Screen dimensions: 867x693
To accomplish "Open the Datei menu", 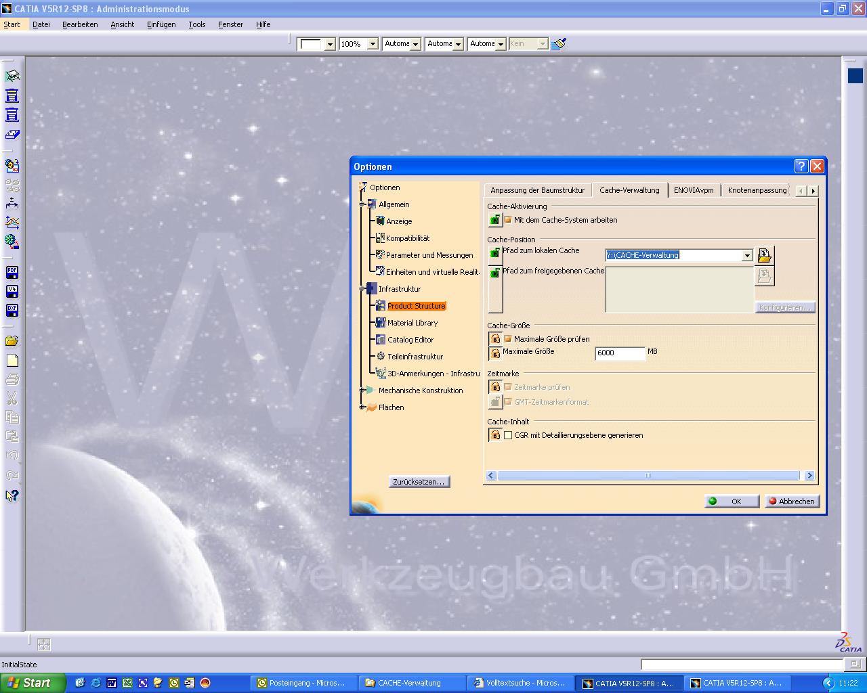I will [41, 24].
